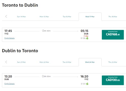Open Flight Details for the 17:45 YYZ flight
Viewport: 126px width, 91px height.
click(x=10, y=38)
